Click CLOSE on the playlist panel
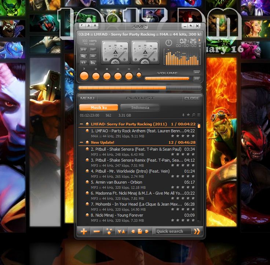The width and height of the screenshot is (270, 265). point(192,99)
